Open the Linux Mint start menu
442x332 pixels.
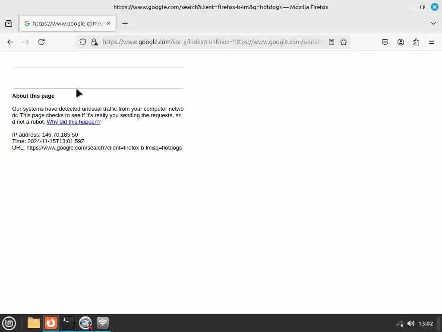click(x=9, y=323)
